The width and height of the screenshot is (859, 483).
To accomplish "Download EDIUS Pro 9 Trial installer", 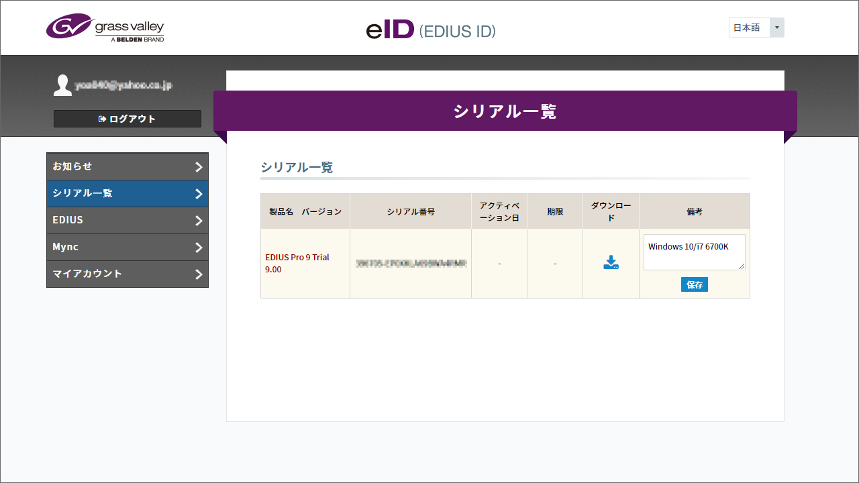I will pyautogui.click(x=611, y=262).
